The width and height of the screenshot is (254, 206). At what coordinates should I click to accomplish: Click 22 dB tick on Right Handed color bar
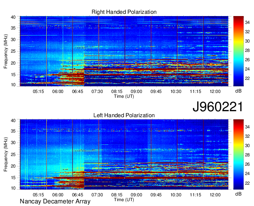click(247, 78)
